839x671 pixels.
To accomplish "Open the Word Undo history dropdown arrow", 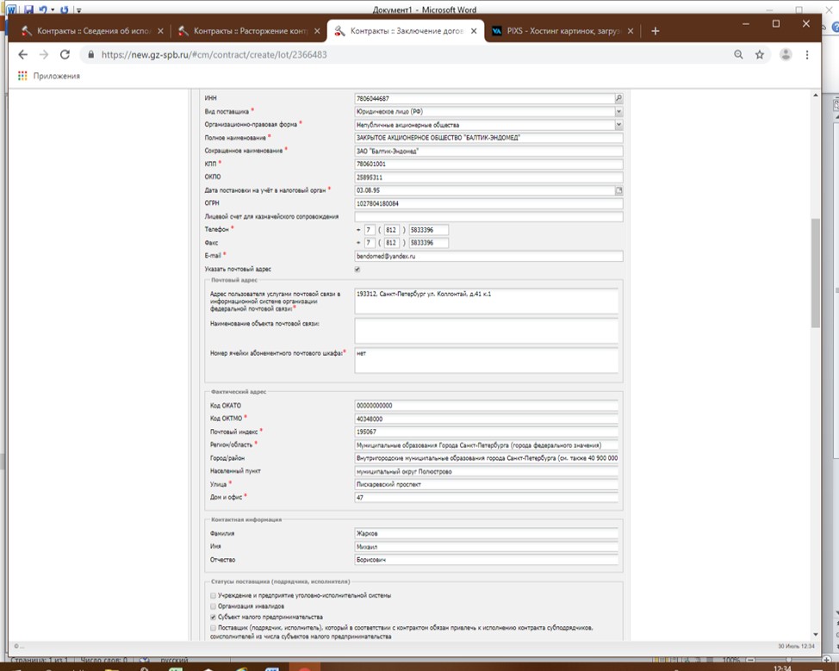I will (53, 9).
